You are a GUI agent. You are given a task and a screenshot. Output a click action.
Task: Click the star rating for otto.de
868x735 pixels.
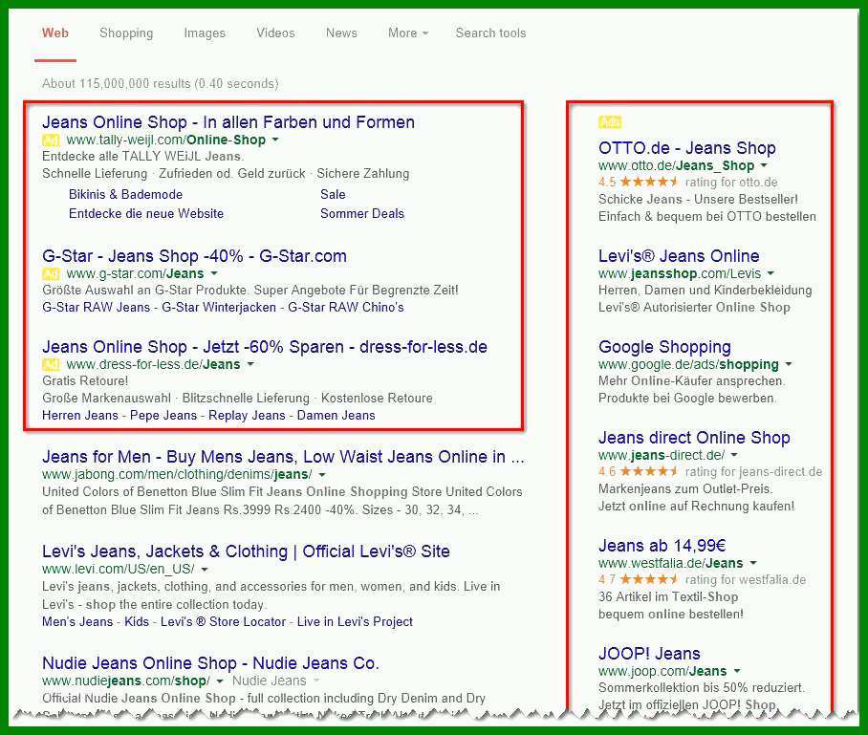point(649,183)
